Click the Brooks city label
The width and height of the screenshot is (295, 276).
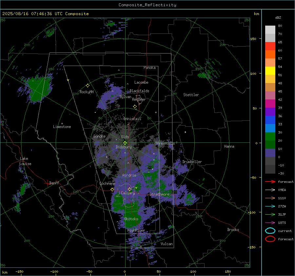click(x=233, y=230)
